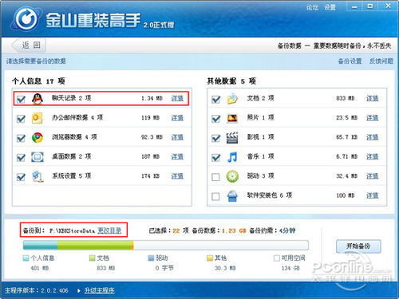Click the system settings icon

click(38, 176)
